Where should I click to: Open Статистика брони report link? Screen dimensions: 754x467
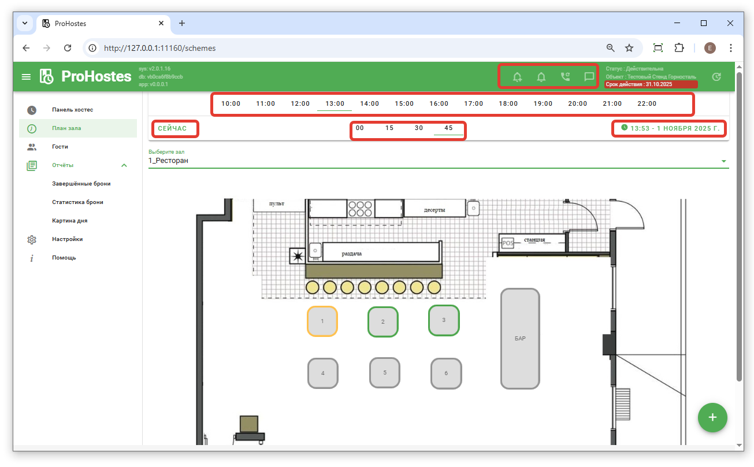click(77, 202)
